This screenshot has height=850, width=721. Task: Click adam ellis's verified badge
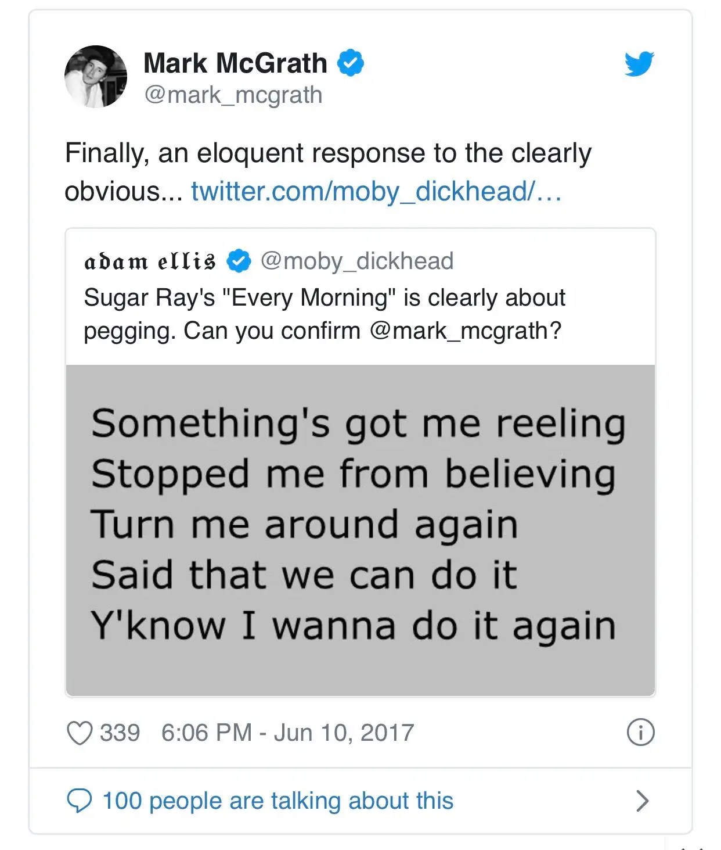238,261
